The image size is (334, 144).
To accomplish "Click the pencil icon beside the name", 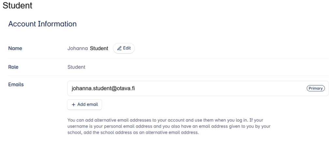I will pos(119,48).
